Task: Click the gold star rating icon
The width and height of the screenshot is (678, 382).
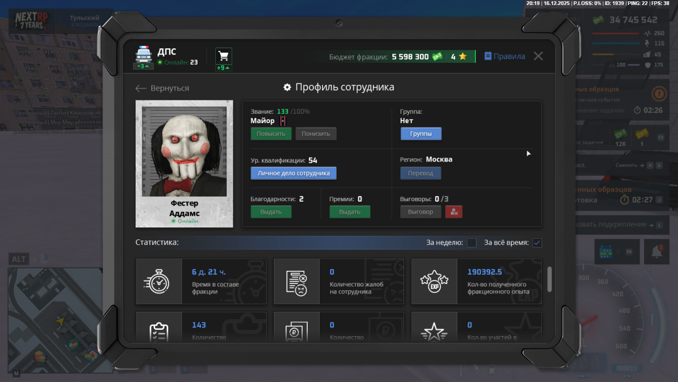Action: [463, 57]
